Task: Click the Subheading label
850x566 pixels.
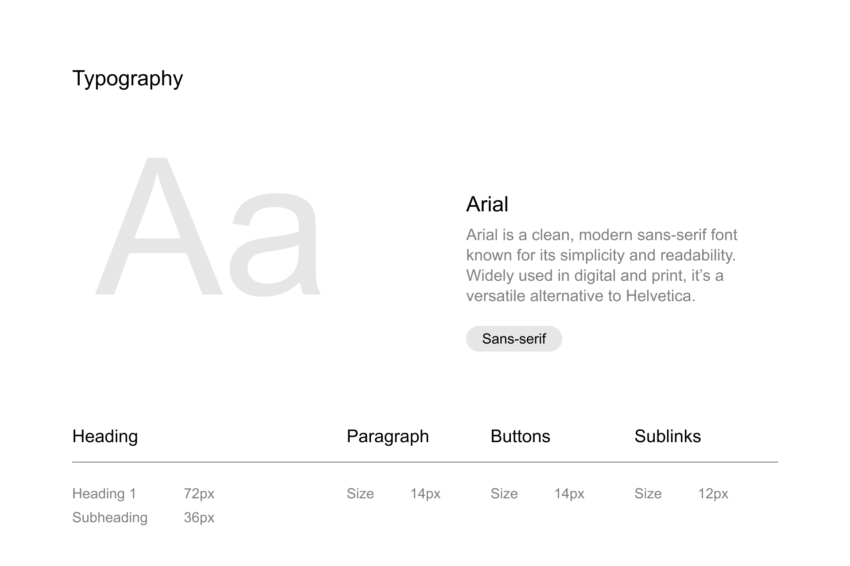Action: click(110, 517)
